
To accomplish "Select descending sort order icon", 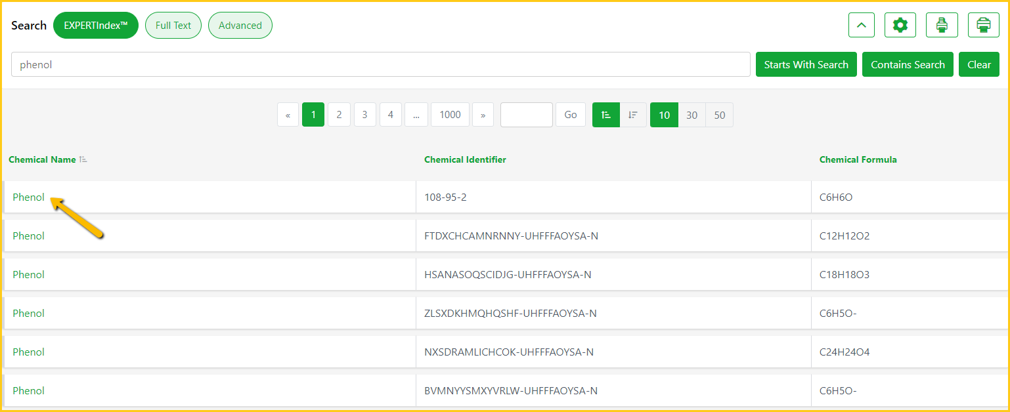I will coord(633,115).
